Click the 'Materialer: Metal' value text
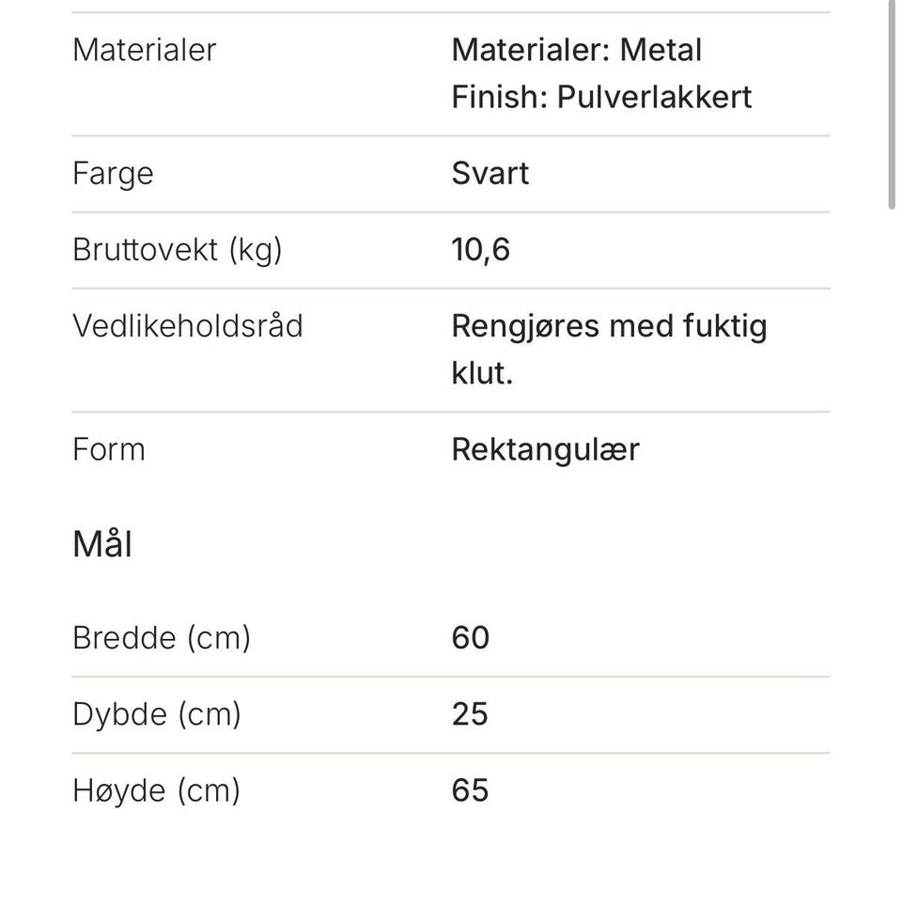The height and width of the screenshot is (906, 902). point(577,50)
